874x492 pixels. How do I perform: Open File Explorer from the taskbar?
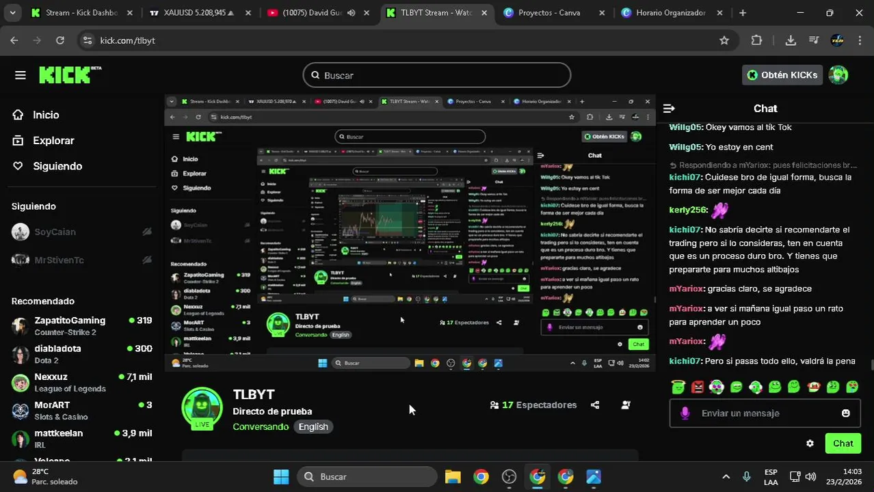[x=453, y=477]
